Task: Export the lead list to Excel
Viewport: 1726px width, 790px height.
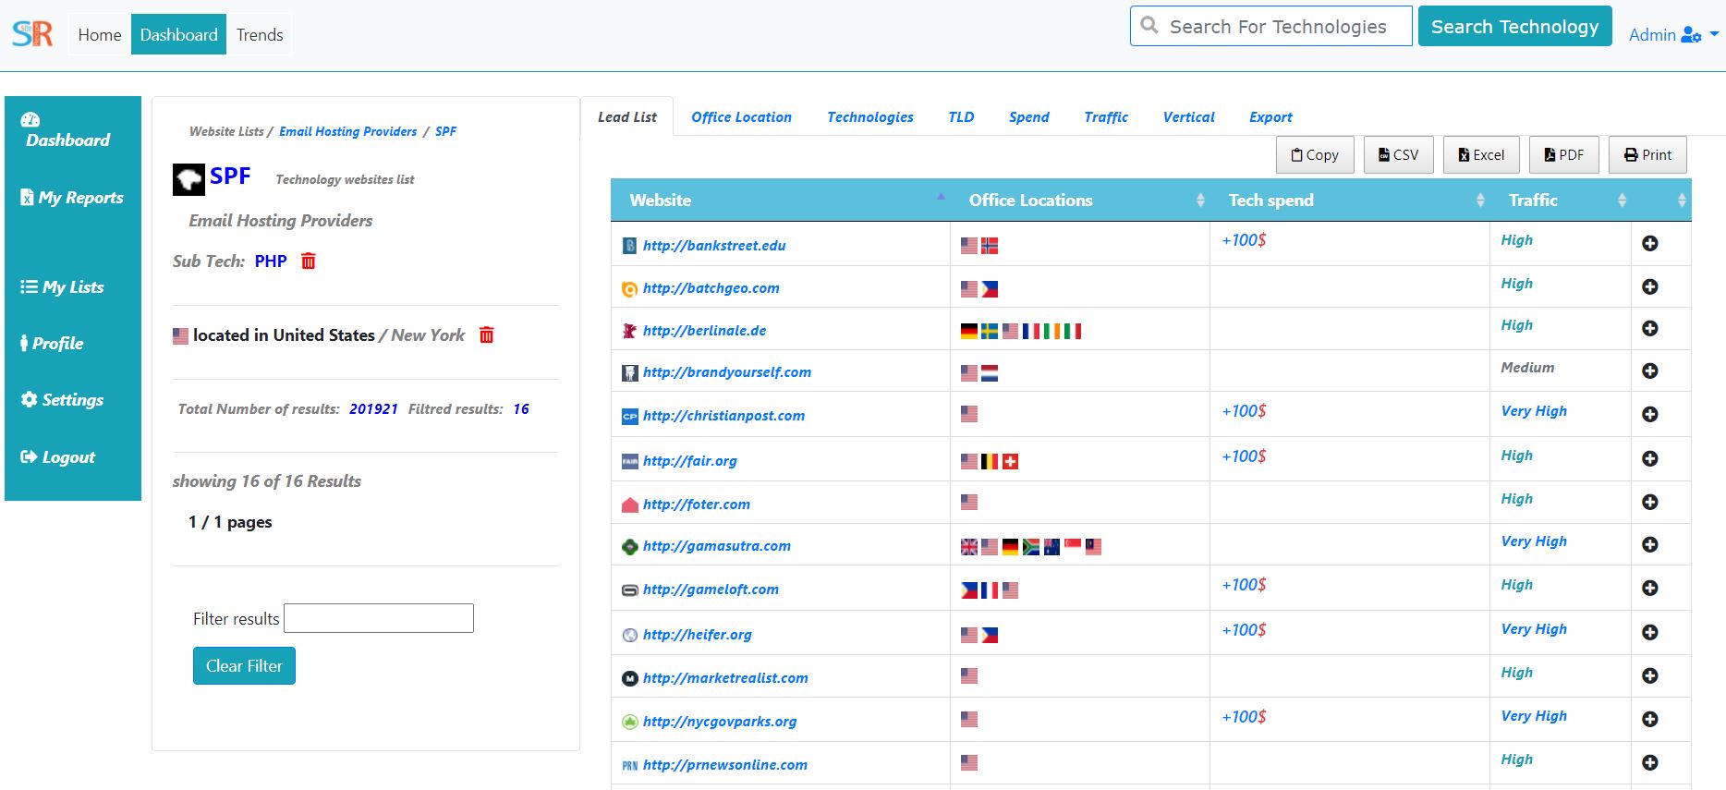Action: [x=1481, y=155]
